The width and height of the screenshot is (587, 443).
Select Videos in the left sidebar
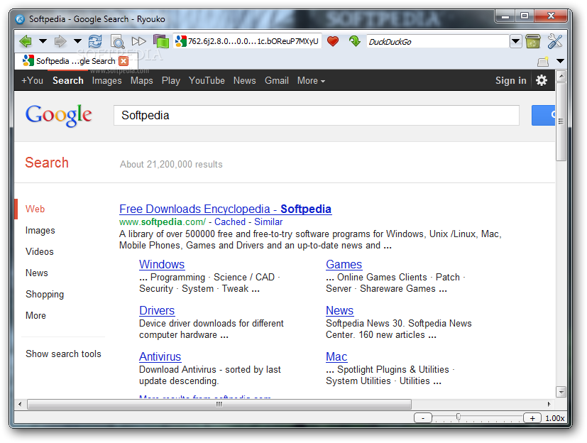[40, 251]
